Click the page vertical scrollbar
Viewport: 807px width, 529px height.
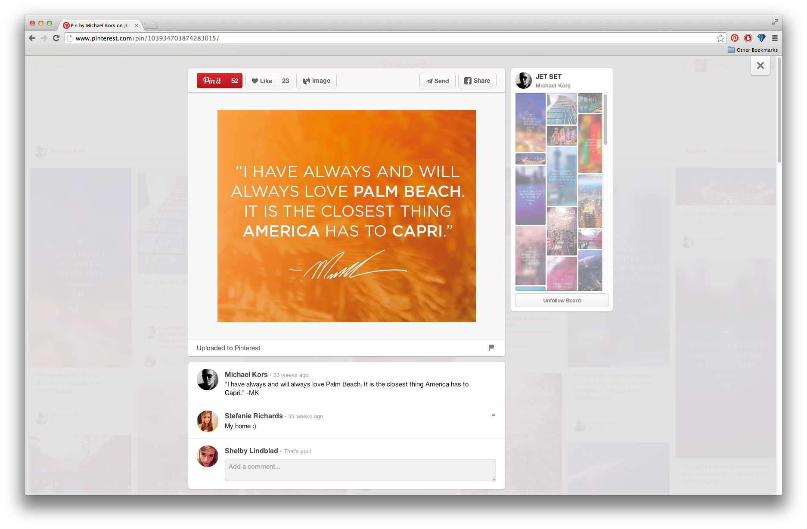[x=779, y=110]
